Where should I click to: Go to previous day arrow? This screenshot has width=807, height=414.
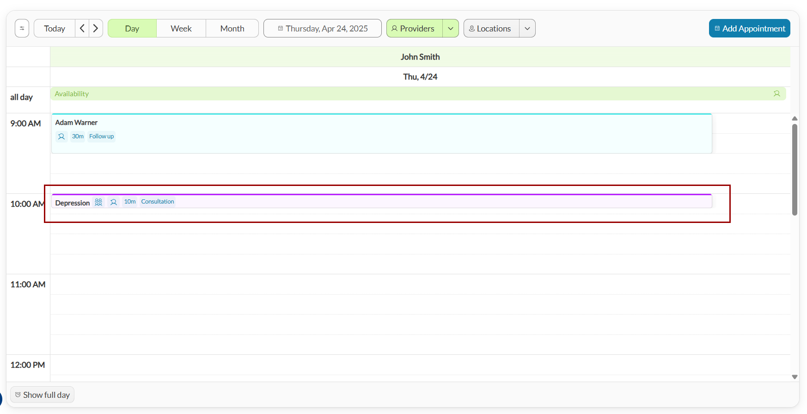82,28
